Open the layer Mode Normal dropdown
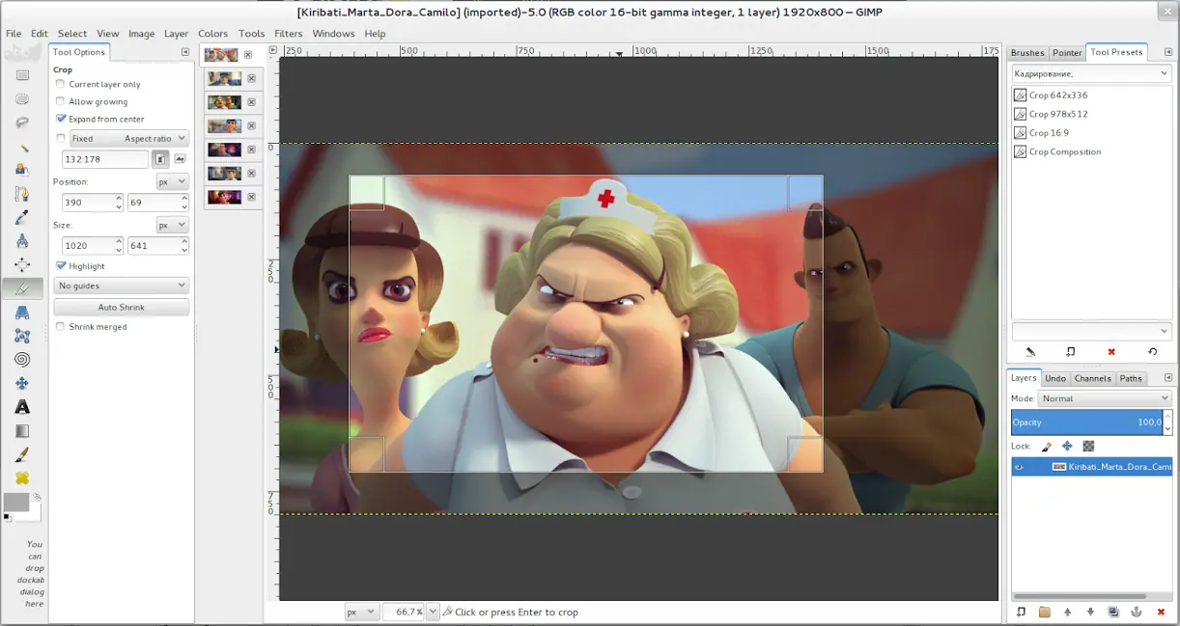The height and width of the screenshot is (626, 1180). pos(1106,398)
